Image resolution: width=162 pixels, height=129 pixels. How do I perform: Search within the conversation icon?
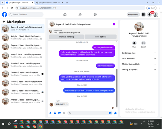click(x=144, y=43)
